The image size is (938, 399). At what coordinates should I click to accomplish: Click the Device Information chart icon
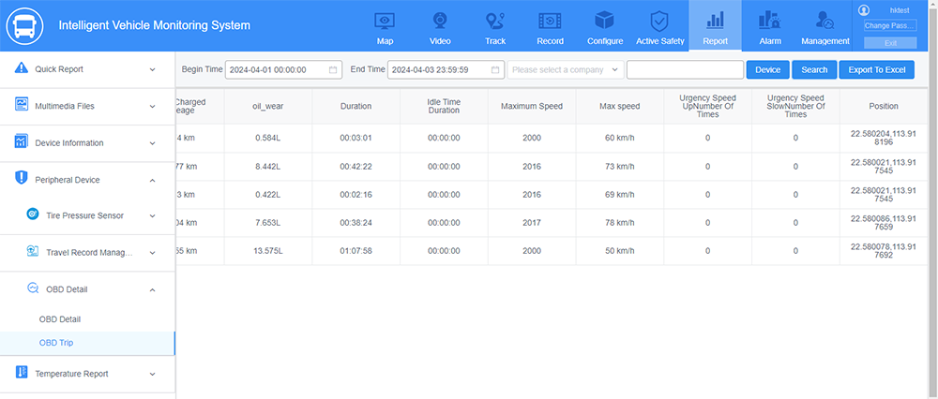tap(22, 141)
